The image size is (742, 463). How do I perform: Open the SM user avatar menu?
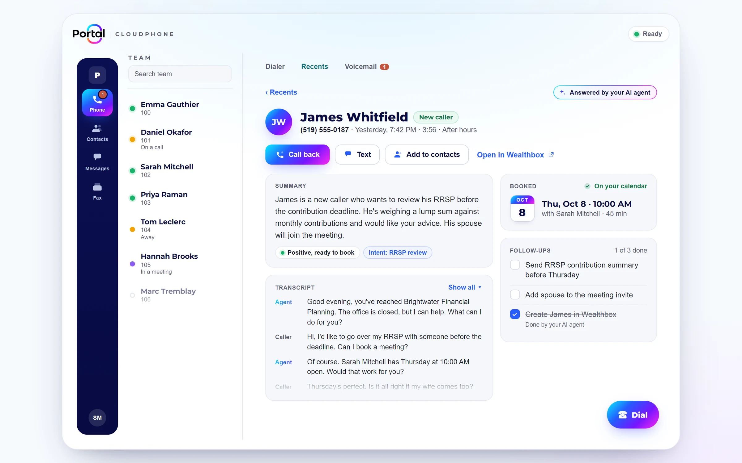pos(97,418)
